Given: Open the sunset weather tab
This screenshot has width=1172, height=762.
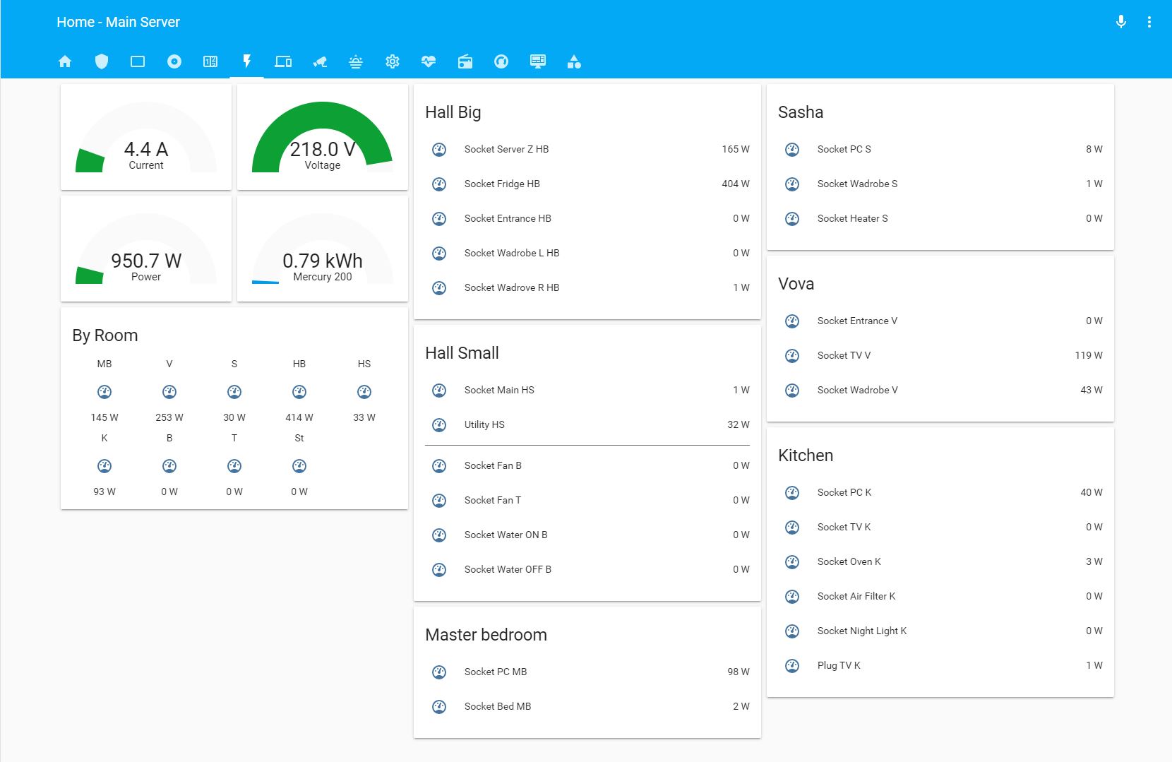Looking at the screenshot, I should coord(356,61).
